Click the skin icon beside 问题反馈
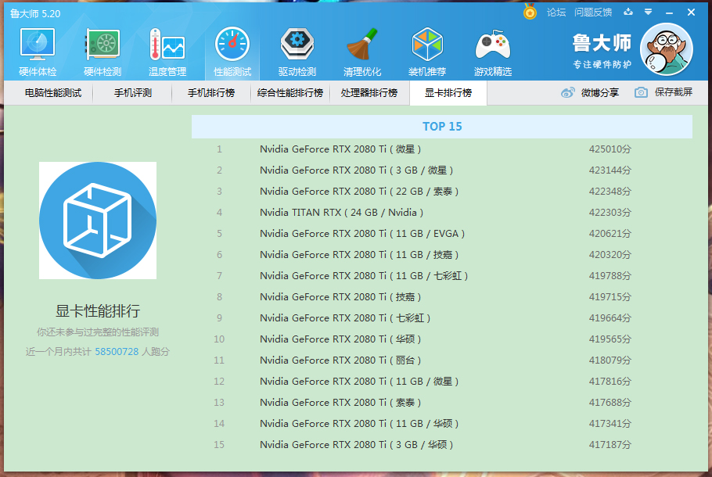 [x=628, y=12]
